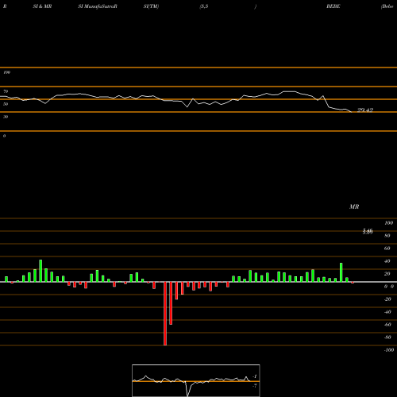Click the 100 label on the RSI axis
This screenshot has width=397, height=397.
6,72
